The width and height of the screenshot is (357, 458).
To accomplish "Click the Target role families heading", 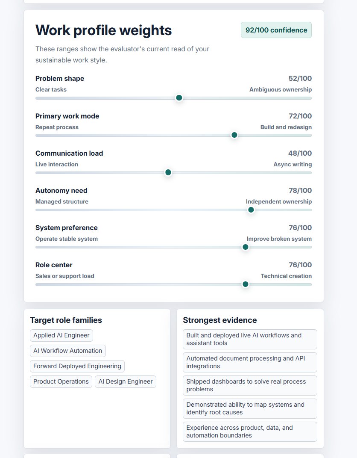I will coord(66,320).
